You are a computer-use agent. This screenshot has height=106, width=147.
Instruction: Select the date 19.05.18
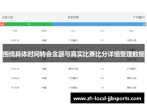(15, 40)
